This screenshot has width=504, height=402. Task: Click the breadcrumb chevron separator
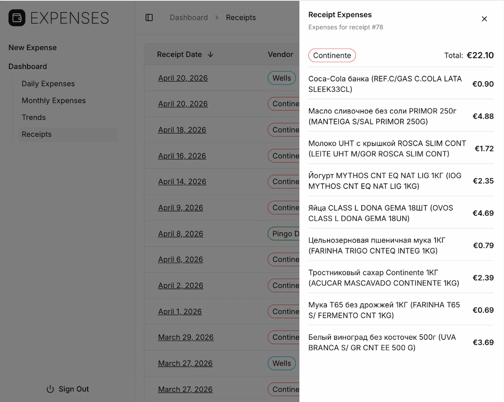click(217, 18)
